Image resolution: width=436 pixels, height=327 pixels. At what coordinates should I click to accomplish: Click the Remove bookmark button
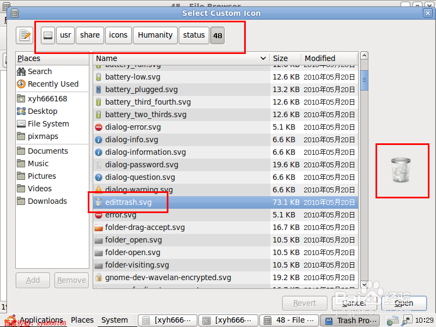(x=72, y=280)
